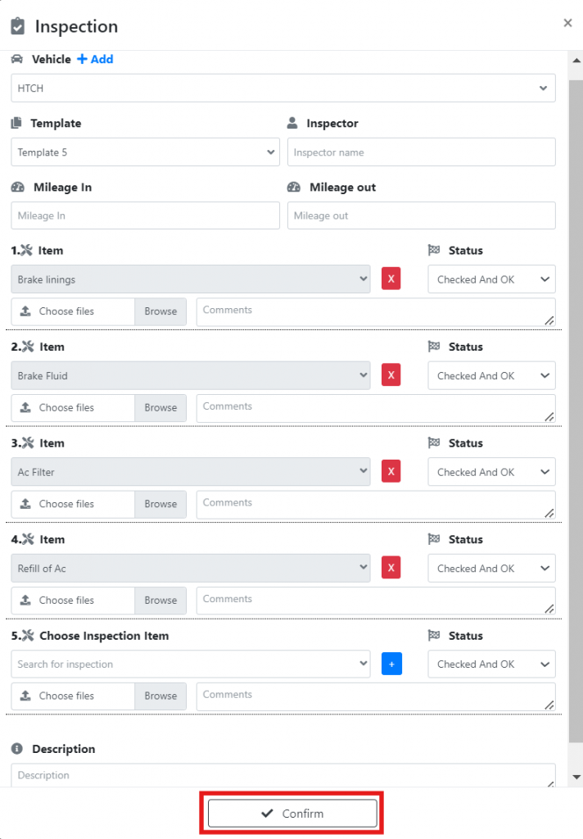Click the scrollbar down arrow
This screenshot has width=583, height=839.
(x=576, y=777)
